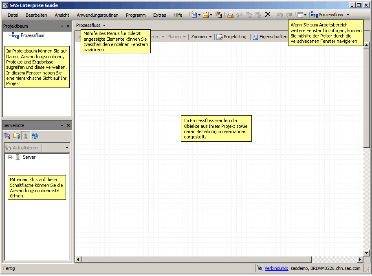372x276 pixels.
Task: Select the Server item in the server list
Action: pos(29,157)
